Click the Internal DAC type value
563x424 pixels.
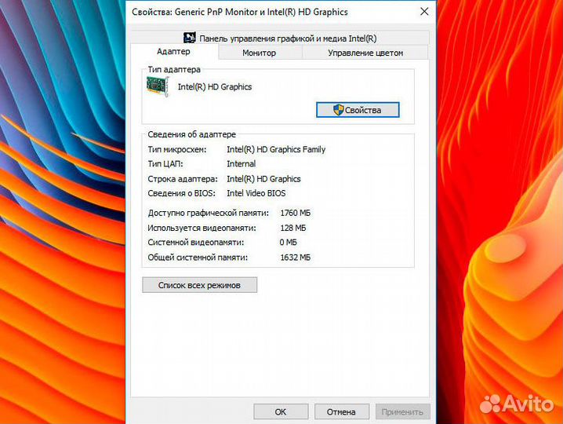click(x=242, y=164)
